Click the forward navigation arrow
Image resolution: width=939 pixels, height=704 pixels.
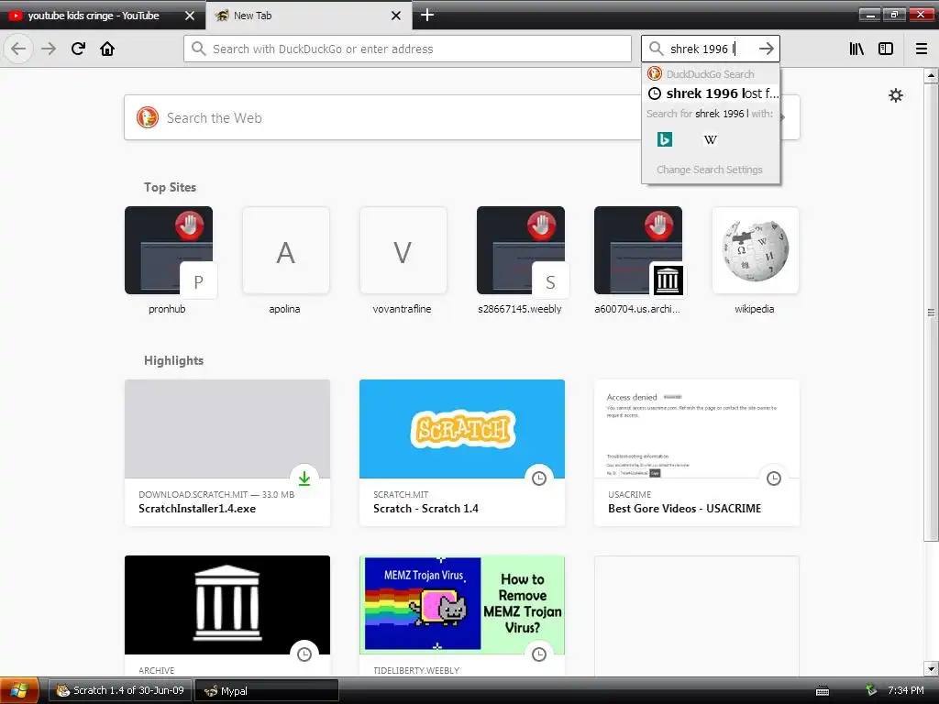(49, 49)
